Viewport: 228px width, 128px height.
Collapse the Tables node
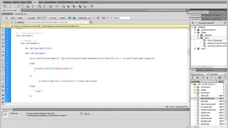[x=195, y=32]
